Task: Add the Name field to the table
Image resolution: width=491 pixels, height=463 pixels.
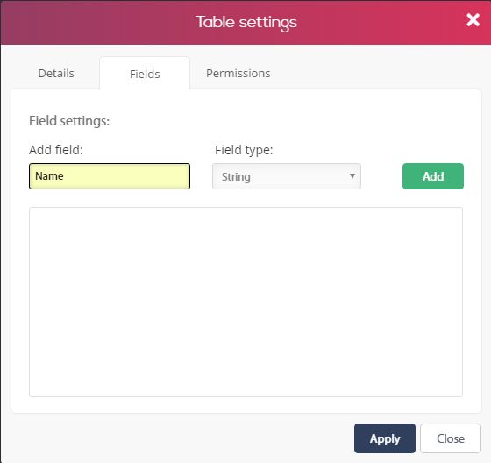Action: 433,176
